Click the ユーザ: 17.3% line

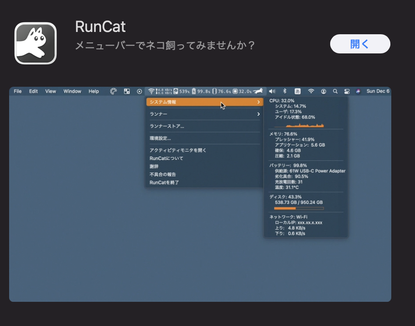pyautogui.click(x=288, y=111)
